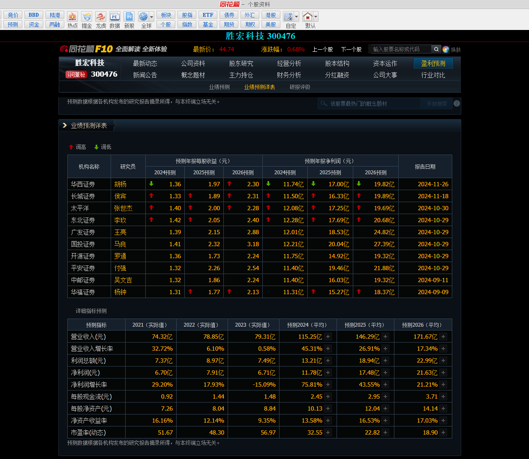Open the 行业对比 tab
This screenshot has height=459, width=529.
433,75
